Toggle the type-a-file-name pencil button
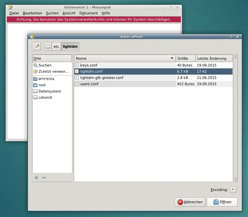Screen dimensions: 248x217 pyautogui.click(x=36, y=46)
